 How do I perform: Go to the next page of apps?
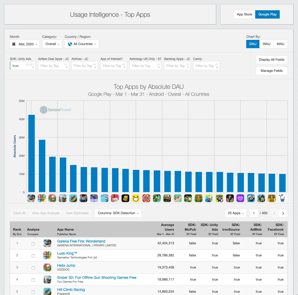(283, 213)
